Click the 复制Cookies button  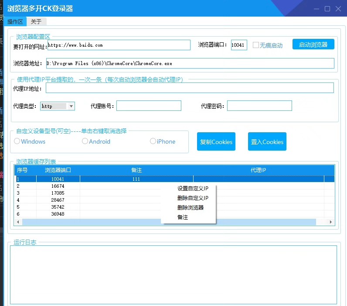(x=216, y=141)
